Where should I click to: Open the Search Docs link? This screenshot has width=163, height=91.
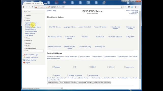133,14
